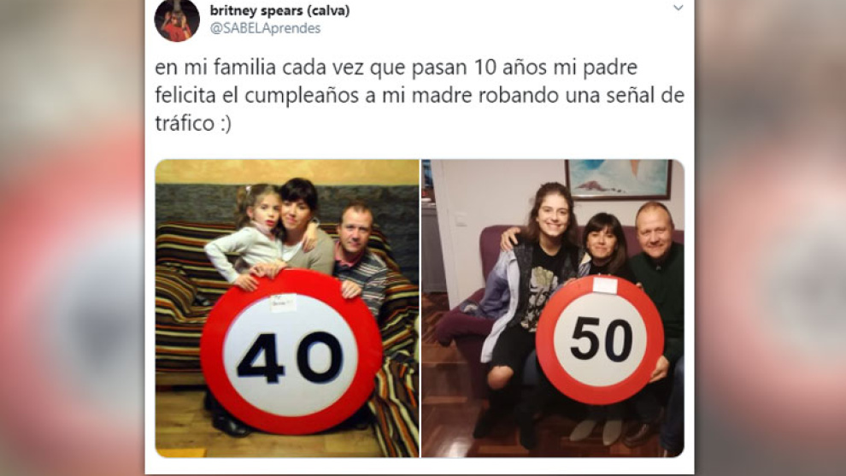The width and height of the screenshot is (846, 476).
Task: Click the little girl in the left photo
Action: (x=250, y=235)
